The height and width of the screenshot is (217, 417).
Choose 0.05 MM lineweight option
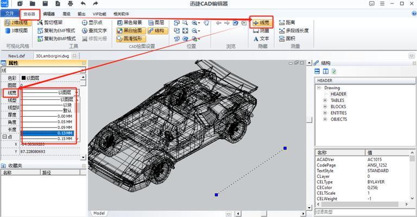(x=48, y=122)
